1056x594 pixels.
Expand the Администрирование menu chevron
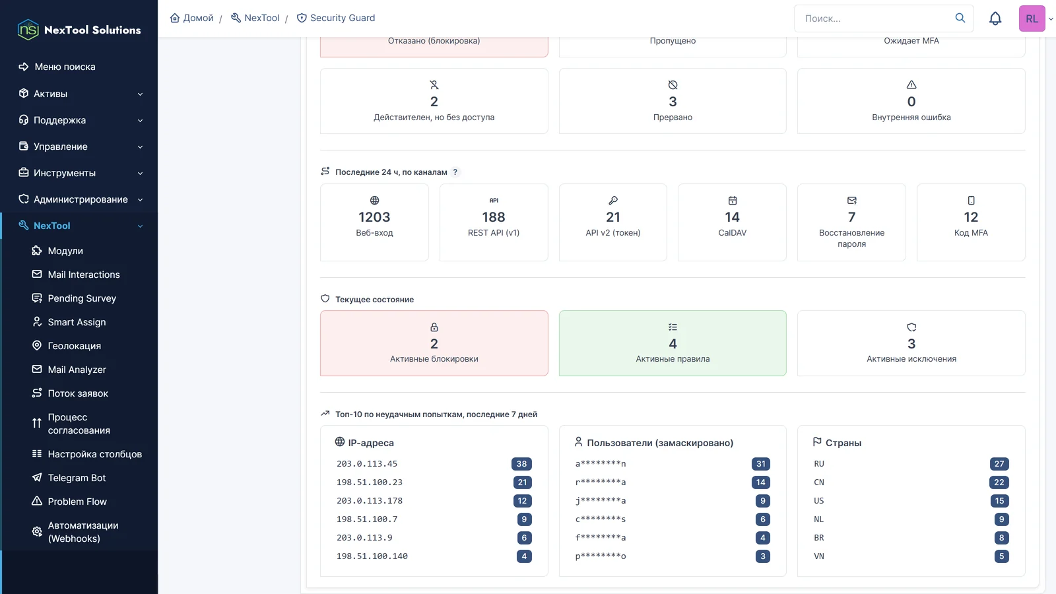click(140, 200)
